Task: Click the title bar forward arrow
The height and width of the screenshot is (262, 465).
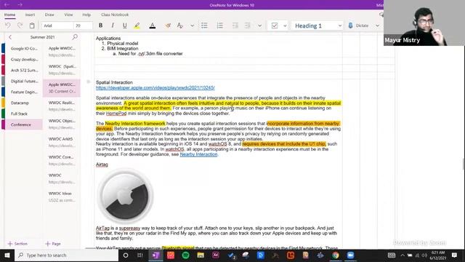Action: coord(20,4)
